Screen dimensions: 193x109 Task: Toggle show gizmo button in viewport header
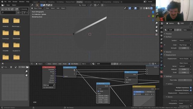click(x=130, y=8)
